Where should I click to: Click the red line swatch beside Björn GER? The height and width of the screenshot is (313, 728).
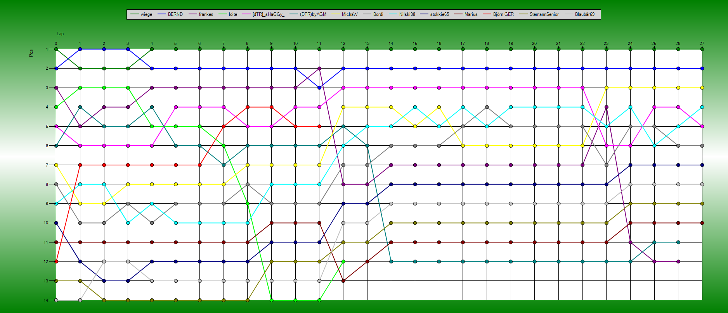[487, 14]
